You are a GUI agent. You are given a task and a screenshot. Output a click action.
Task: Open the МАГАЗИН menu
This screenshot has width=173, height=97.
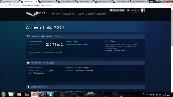point(56,14)
